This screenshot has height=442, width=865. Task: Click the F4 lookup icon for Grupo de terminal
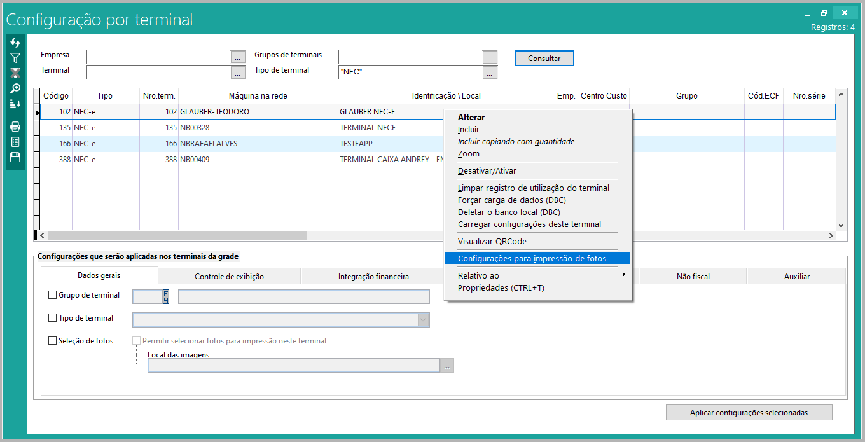click(x=166, y=296)
